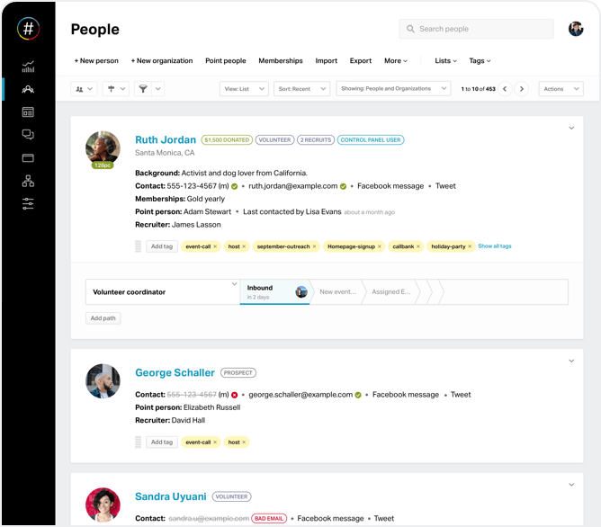Expand Ruth Jordan's card chevron
Screen dimensions: 601x527
571,128
